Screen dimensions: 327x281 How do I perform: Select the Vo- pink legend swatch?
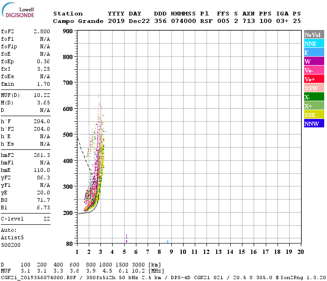coord(314,70)
